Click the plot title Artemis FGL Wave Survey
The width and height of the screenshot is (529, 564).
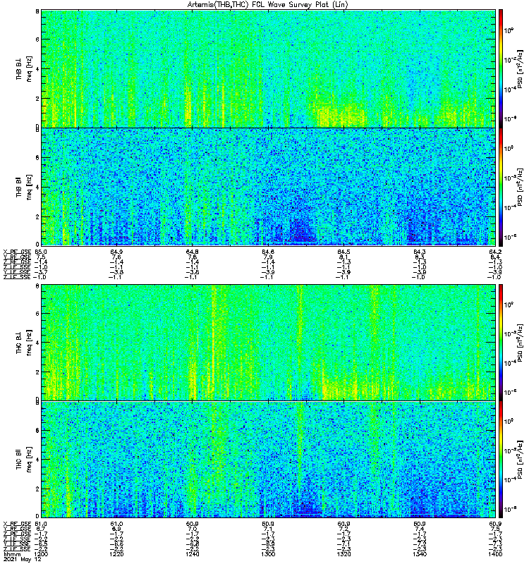tap(268, 5)
